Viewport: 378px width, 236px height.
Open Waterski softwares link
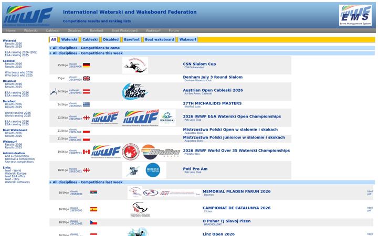(17, 182)
